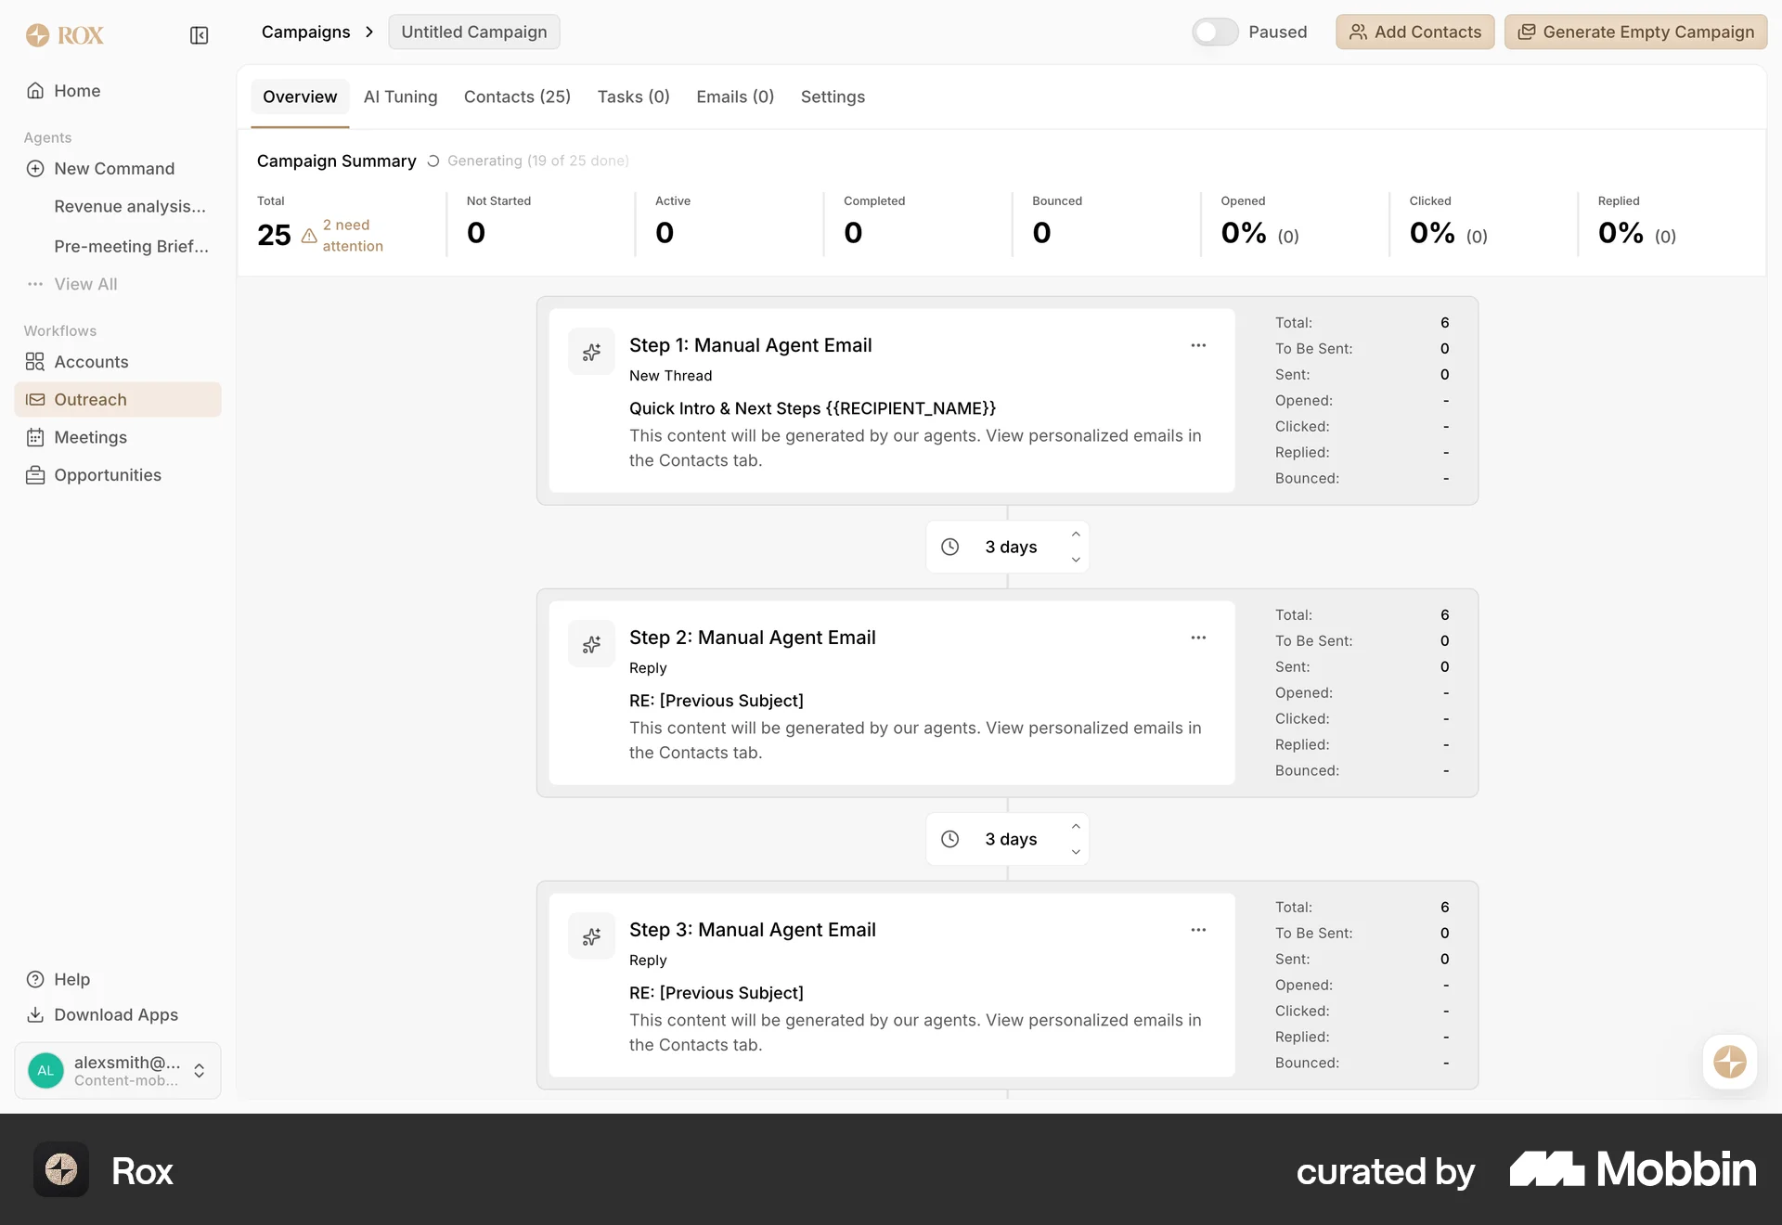The width and height of the screenshot is (1782, 1225).
Task: Collapse the sidebar panel
Action: coord(199,35)
